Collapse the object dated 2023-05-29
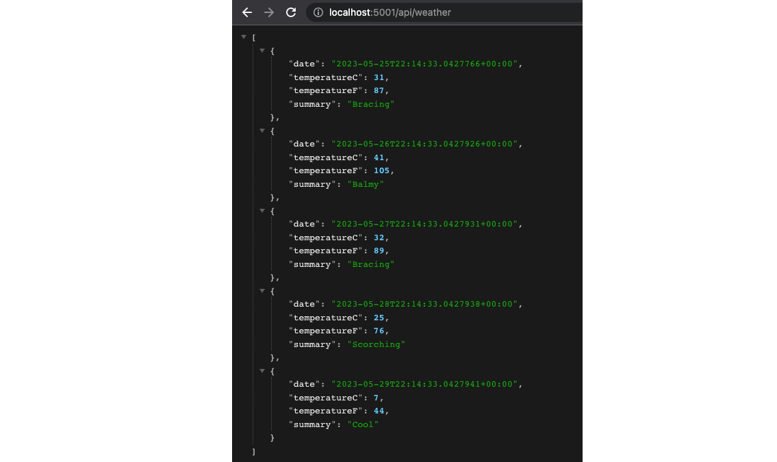777x462 pixels. click(262, 371)
